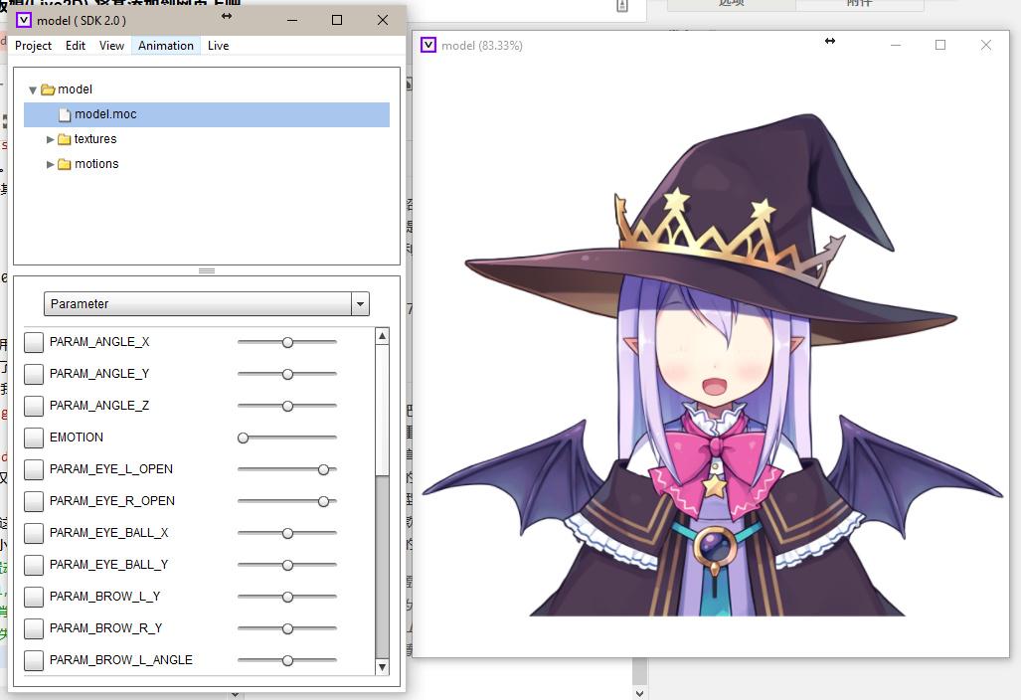
Task: Check the PARAM_ANGLE_Y checkbox
Action: click(34, 374)
